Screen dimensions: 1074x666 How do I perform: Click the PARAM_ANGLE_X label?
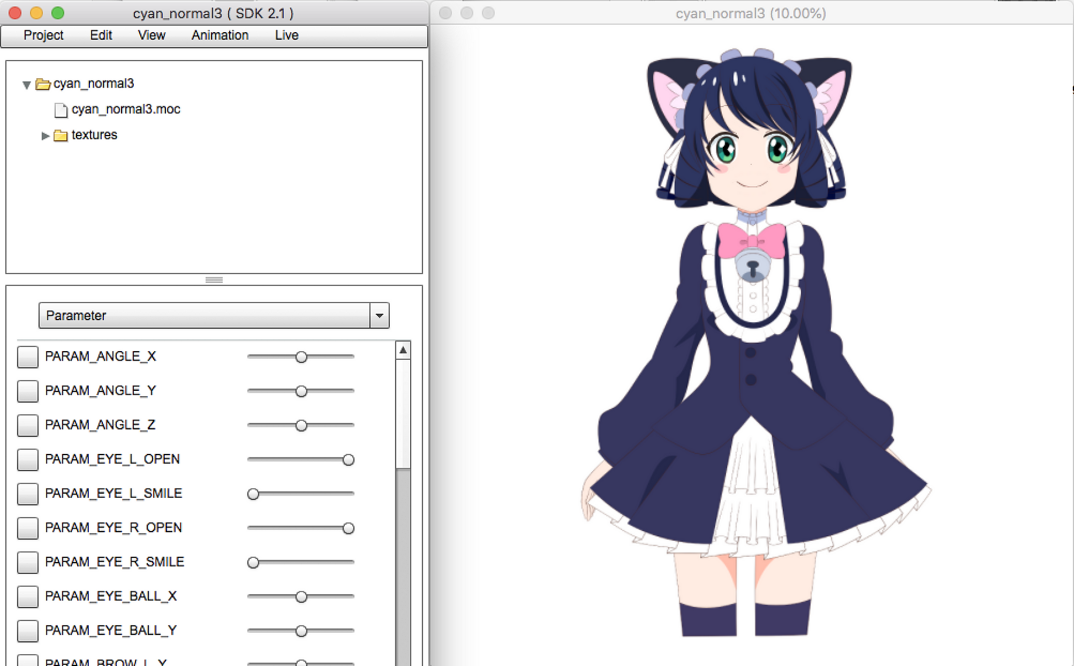[x=101, y=356]
